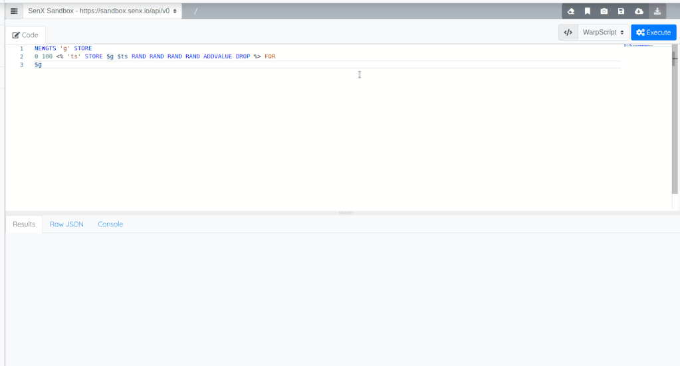This screenshot has height=366, width=680.
Task: Click the bookmark icon in top toolbar
Action: (x=588, y=11)
